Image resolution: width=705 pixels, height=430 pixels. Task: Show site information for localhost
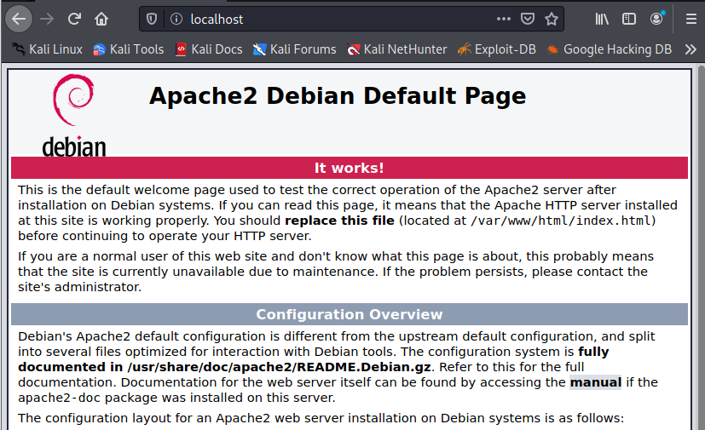pyautogui.click(x=176, y=19)
